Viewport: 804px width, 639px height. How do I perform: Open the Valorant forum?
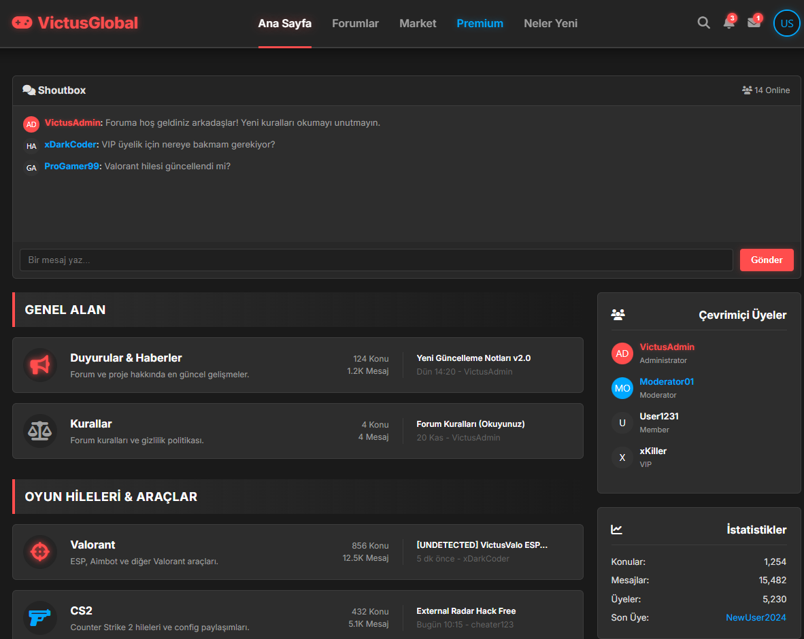93,545
